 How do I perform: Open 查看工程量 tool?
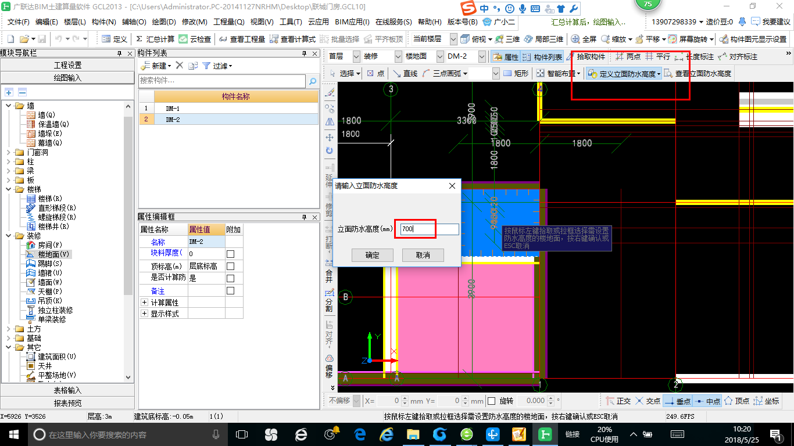click(x=242, y=39)
